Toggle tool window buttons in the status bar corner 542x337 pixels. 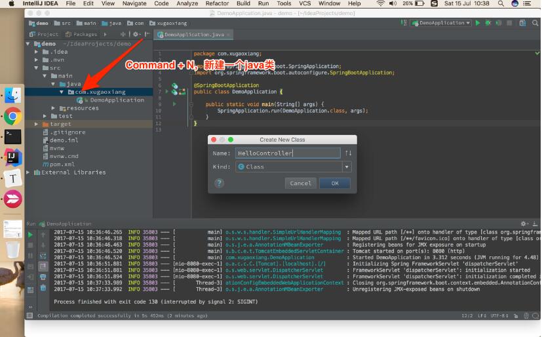pyautogui.click(x=29, y=315)
